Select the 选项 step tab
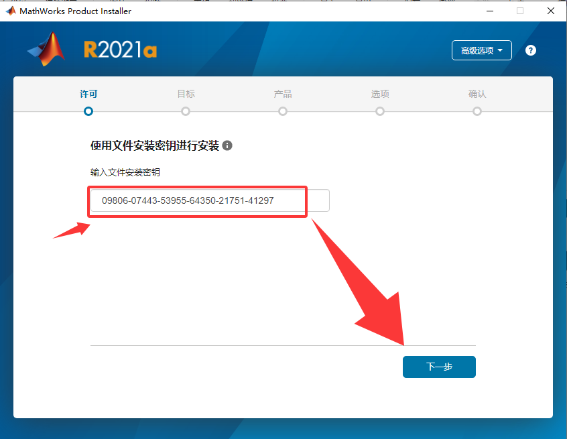567x439 pixels. point(380,94)
